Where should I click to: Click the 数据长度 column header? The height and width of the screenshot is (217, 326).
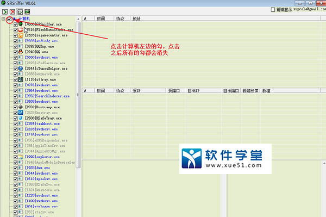(x=250, y=90)
